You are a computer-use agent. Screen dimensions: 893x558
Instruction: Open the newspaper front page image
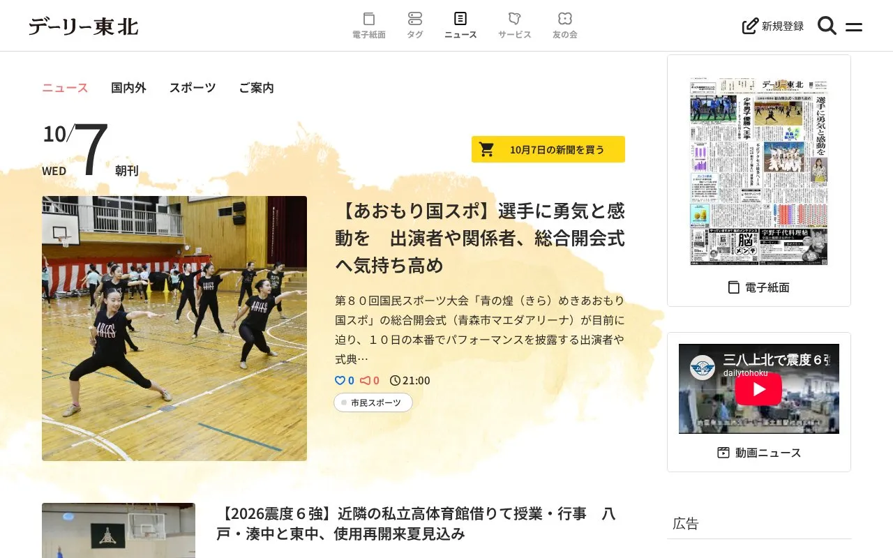click(x=759, y=172)
